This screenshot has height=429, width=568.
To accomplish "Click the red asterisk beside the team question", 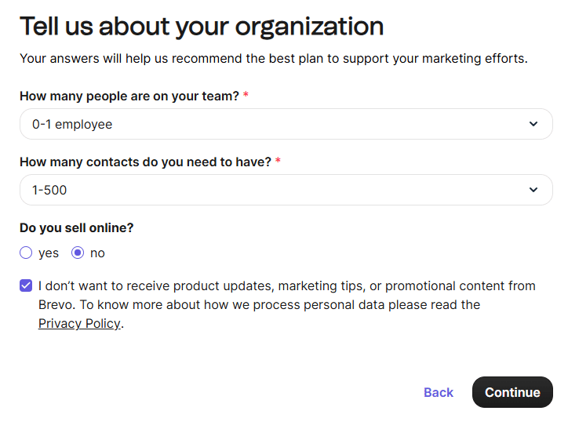I will point(246,95).
